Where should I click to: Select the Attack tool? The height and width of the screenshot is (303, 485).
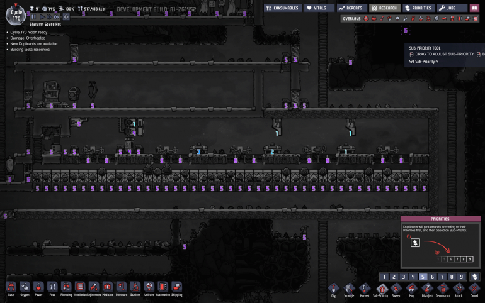[458, 288]
